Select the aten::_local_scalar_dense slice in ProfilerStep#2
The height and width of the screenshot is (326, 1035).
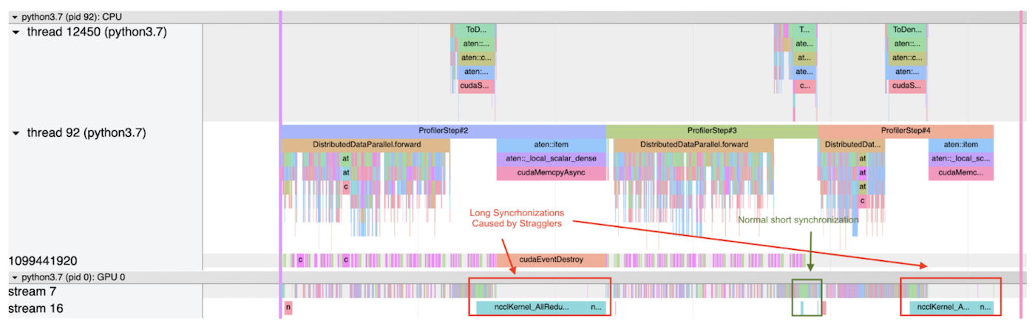550,159
